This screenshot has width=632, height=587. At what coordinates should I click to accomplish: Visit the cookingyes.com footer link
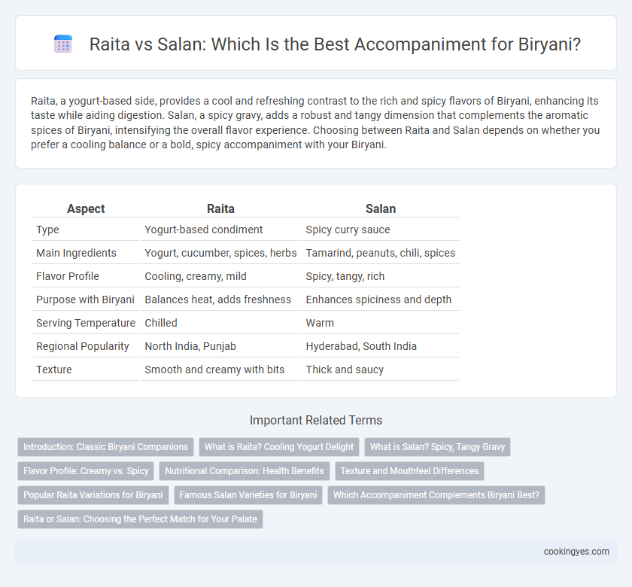point(576,552)
